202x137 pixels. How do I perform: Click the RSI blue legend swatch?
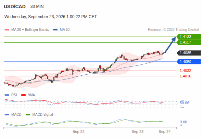[x=7, y=95]
